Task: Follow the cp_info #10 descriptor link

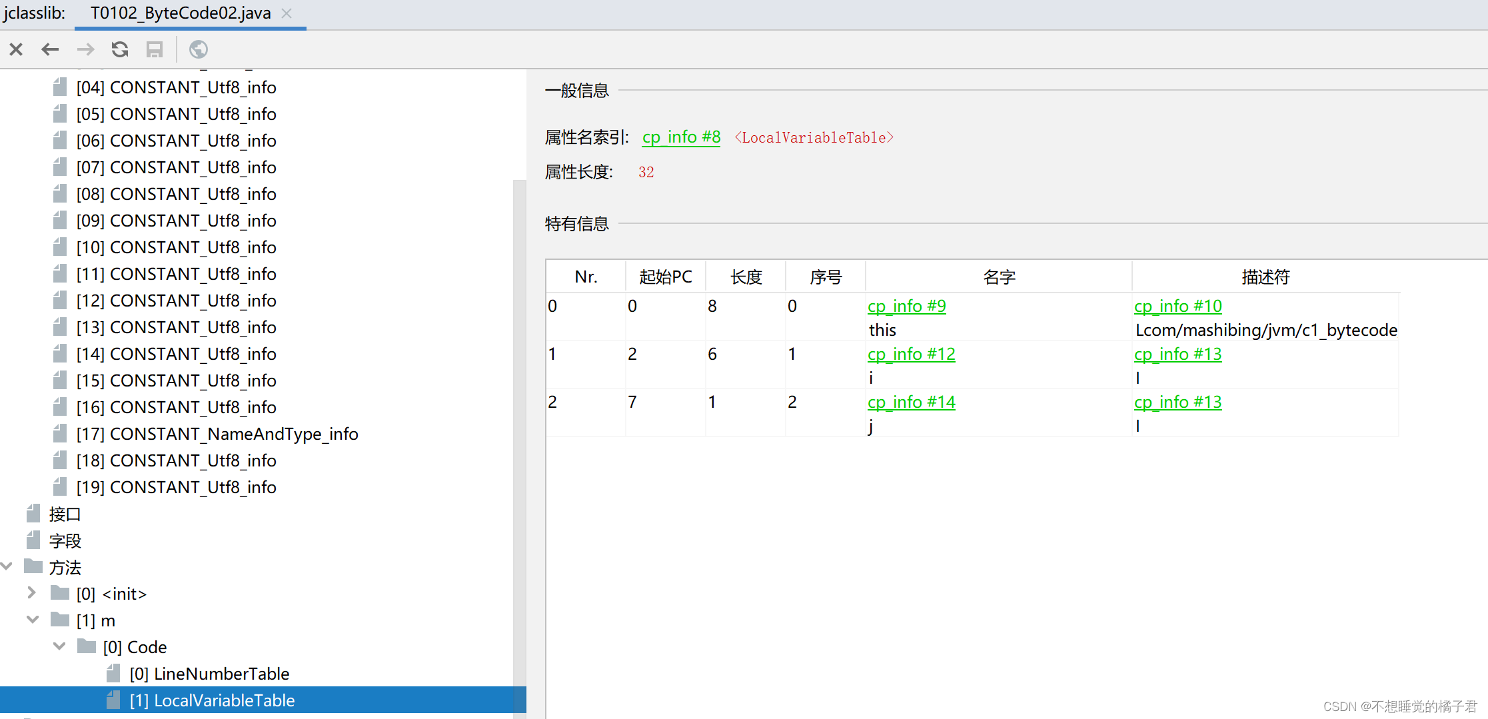Action: click(x=1178, y=306)
